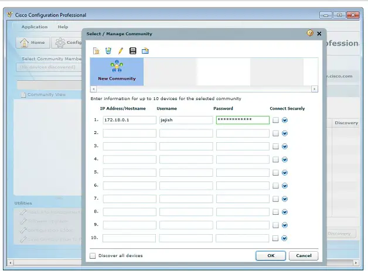Image resolution: width=368 pixels, height=271 pixels.
Task: Maximize the Cisco Configuration Professional window
Action: [339, 15]
